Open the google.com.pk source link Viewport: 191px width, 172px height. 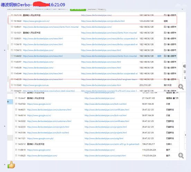[40, 138]
